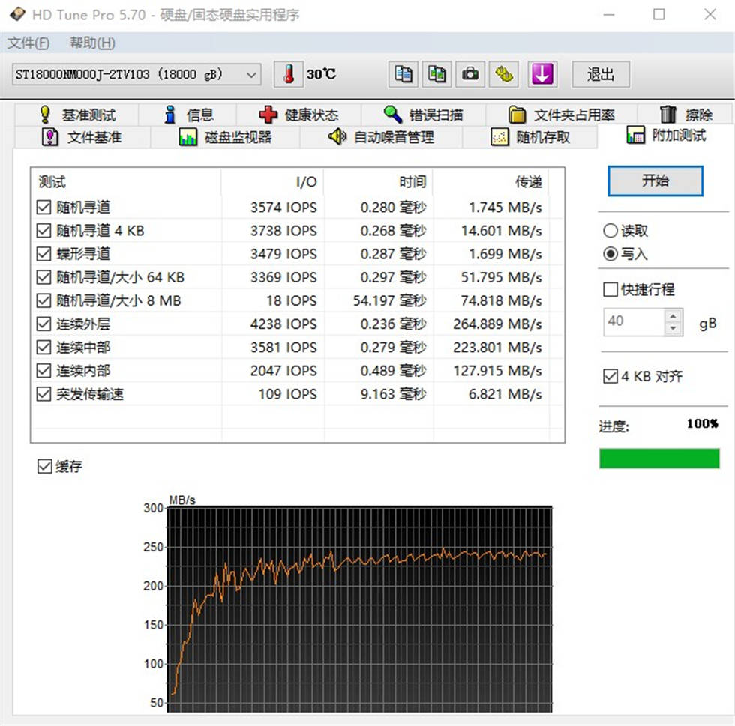Increase the gB value with up arrow

pos(673,315)
